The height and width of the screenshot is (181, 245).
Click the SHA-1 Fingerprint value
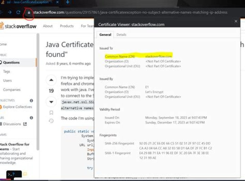tap(174, 155)
